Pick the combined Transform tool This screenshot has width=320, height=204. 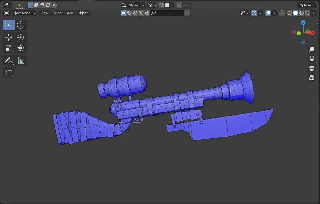click(21, 48)
